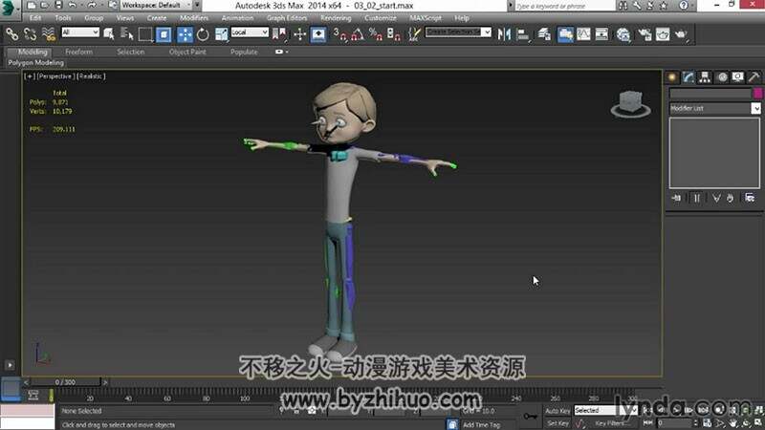Switch to the Utilities hammer panel tab
The image size is (765, 430).
click(x=754, y=77)
